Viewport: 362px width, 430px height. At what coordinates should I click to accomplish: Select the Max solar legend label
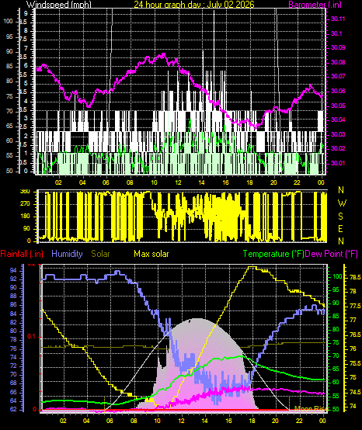(151, 254)
